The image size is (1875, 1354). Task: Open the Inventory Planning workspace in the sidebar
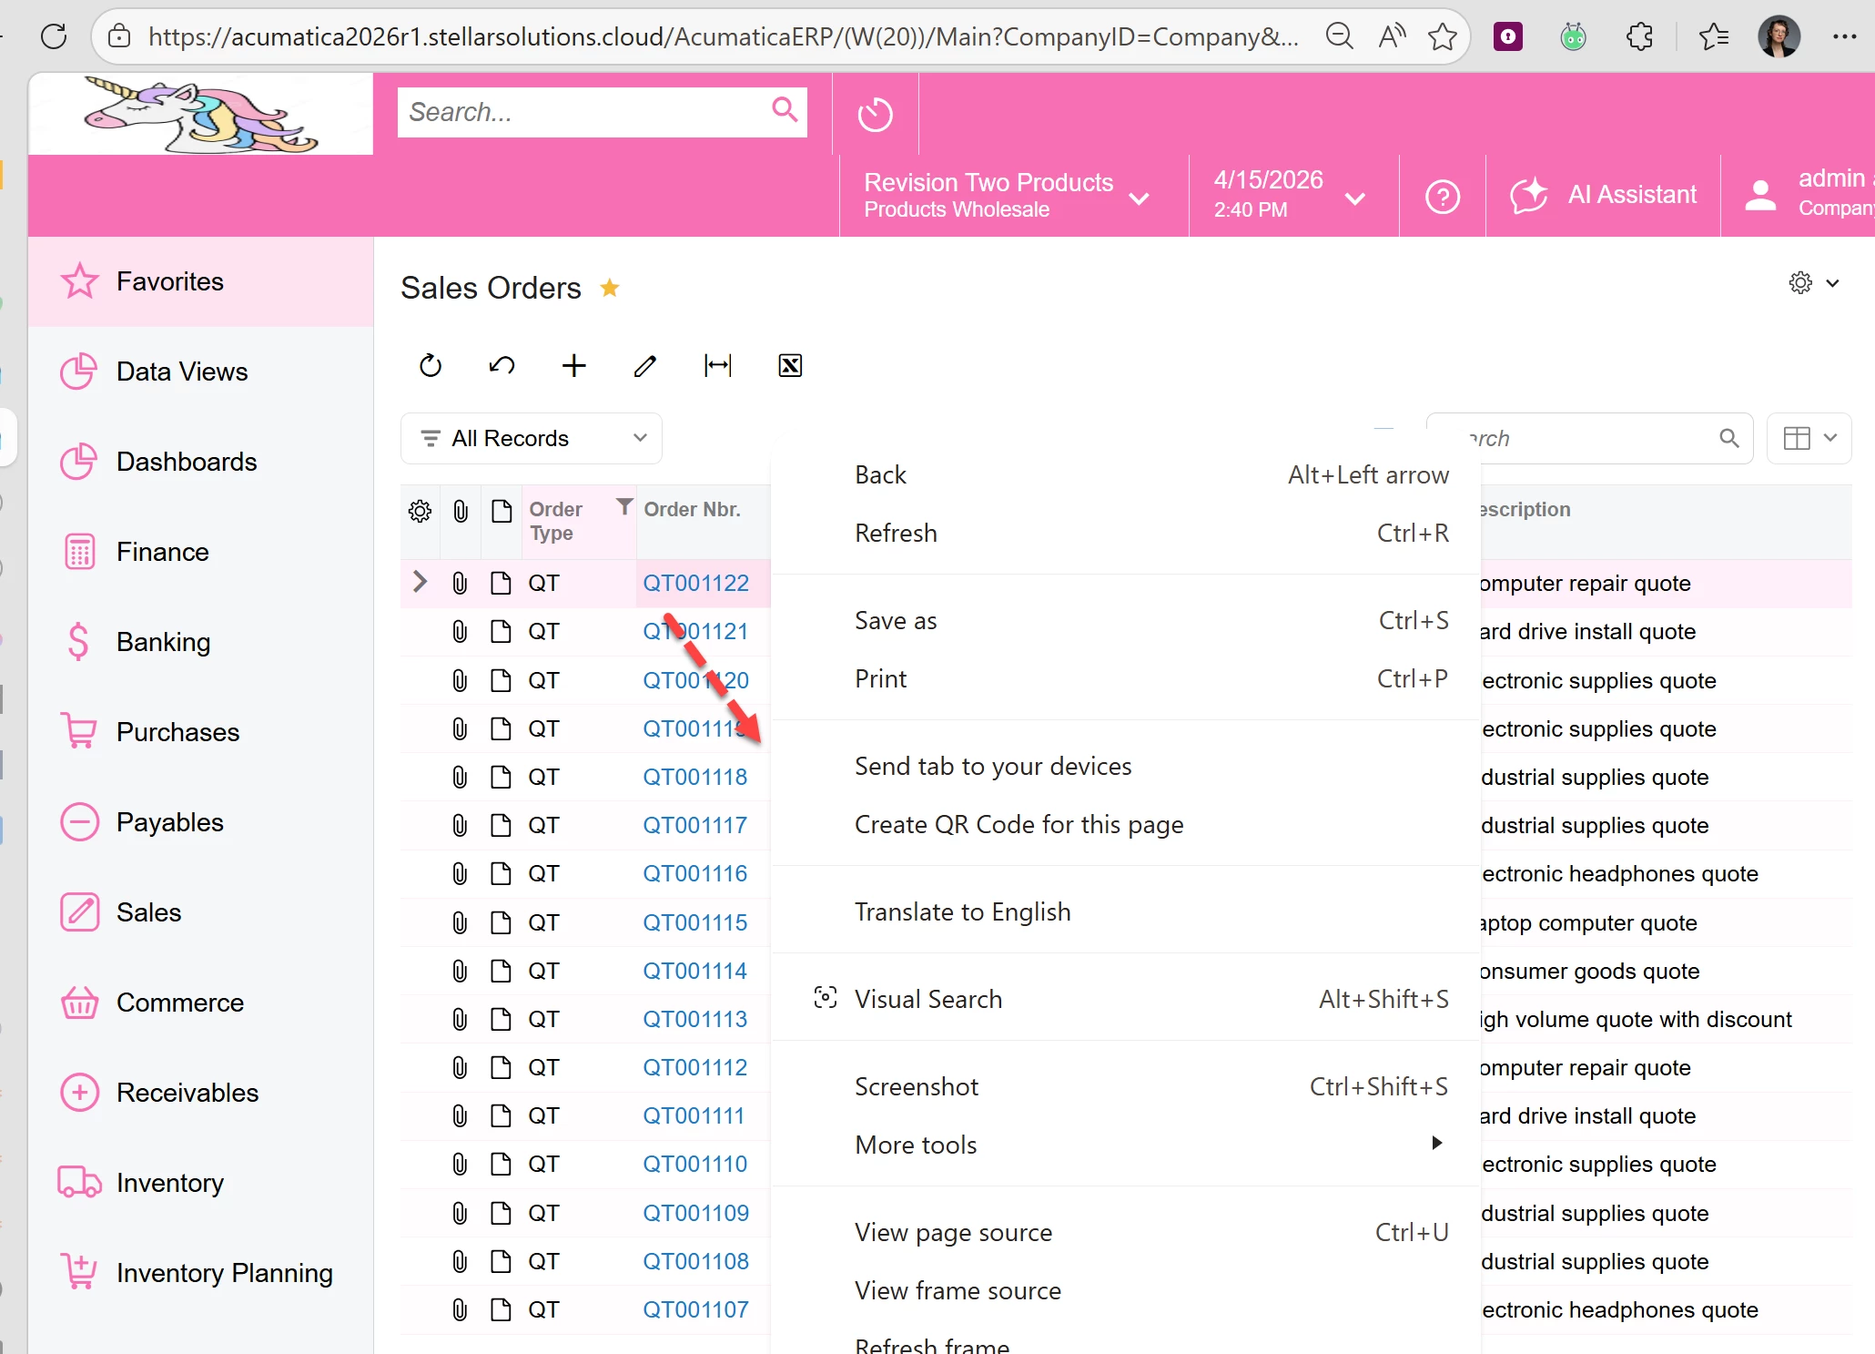pos(224,1273)
